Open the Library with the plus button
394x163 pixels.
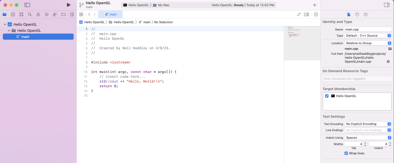[315, 5]
